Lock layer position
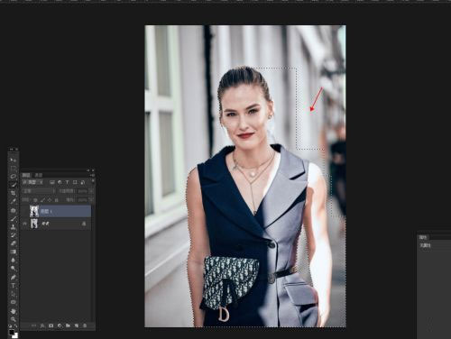451x339 pixels. pyautogui.click(x=50, y=200)
